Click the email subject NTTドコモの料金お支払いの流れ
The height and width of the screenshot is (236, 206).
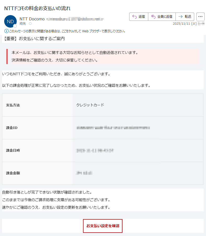(37, 8)
